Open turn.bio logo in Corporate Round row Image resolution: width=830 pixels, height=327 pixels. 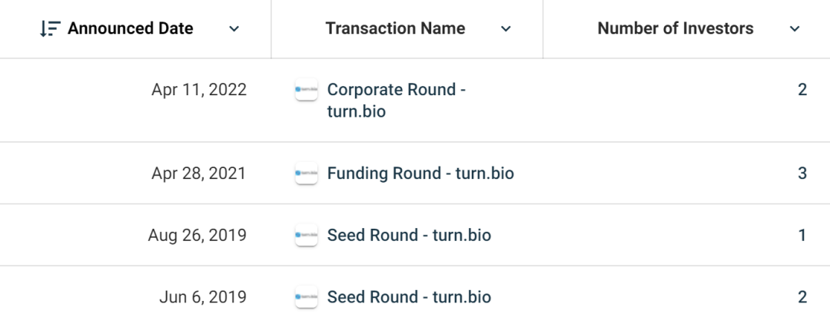pyautogui.click(x=307, y=89)
